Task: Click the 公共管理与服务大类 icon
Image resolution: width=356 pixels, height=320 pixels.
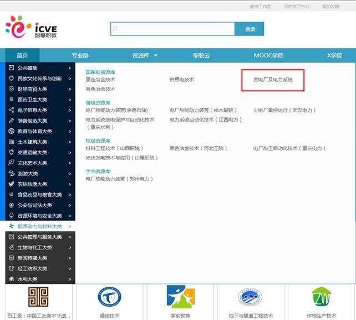Action: click(11, 237)
